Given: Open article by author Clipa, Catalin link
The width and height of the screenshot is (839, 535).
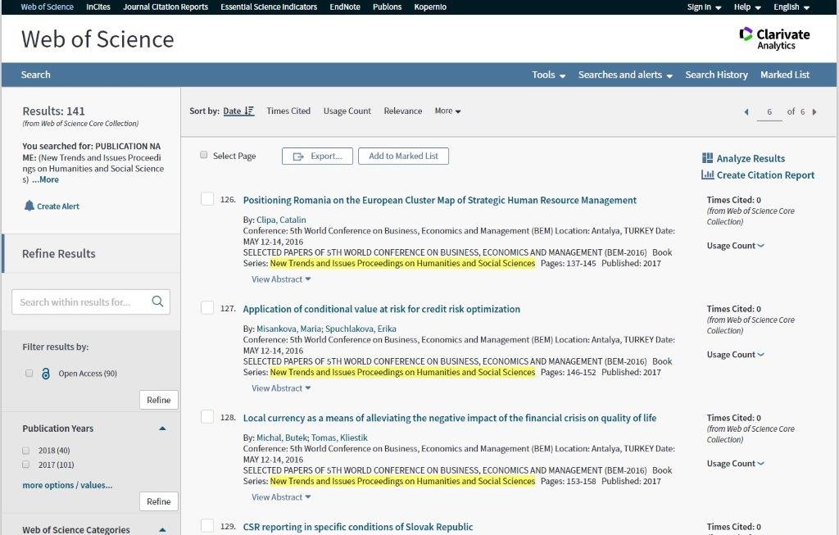Looking at the screenshot, I should point(282,220).
